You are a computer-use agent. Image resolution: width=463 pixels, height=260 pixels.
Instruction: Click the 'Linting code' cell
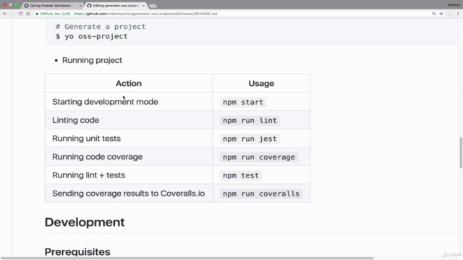[129, 120]
